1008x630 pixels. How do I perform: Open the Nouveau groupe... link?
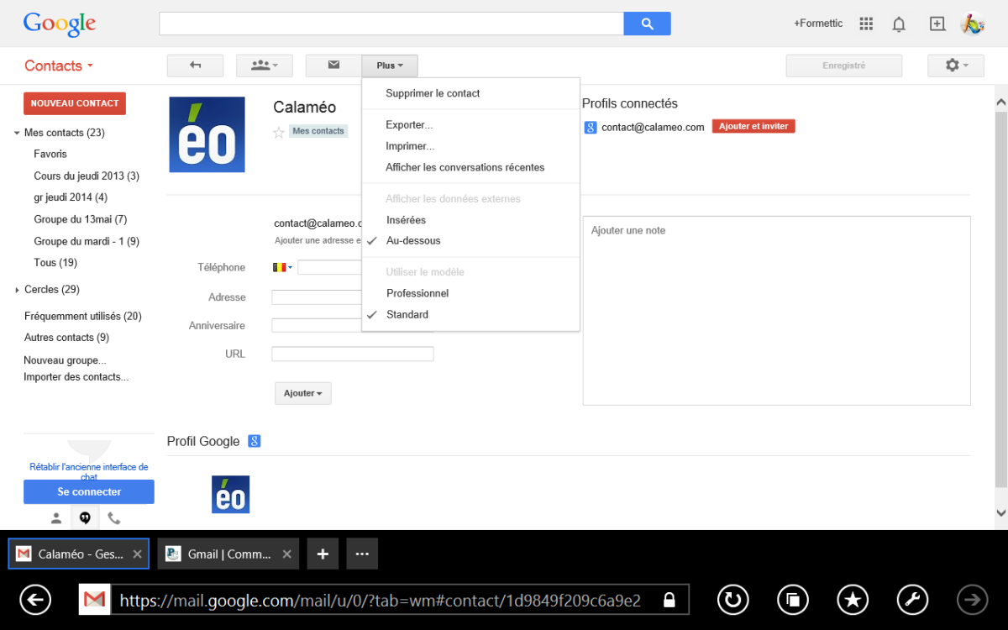(x=65, y=360)
